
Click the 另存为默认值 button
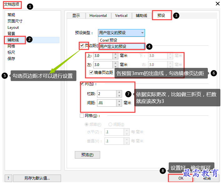(37, 178)
